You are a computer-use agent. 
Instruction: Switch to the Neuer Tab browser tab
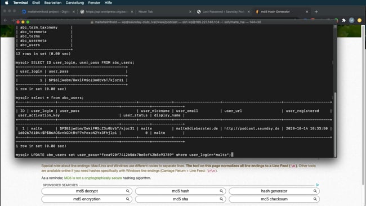click(x=163, y=12)
